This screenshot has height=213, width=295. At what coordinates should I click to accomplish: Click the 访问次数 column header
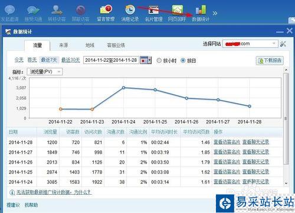tap(93, 132)
